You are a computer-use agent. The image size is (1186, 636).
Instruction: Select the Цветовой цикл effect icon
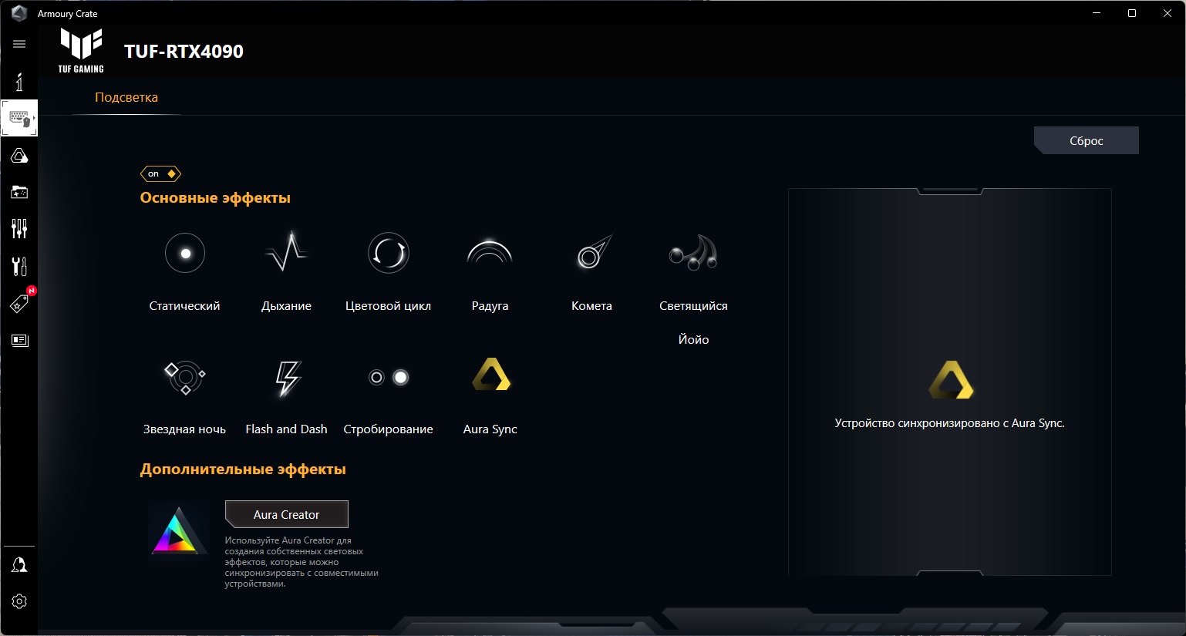coord(389,253)
